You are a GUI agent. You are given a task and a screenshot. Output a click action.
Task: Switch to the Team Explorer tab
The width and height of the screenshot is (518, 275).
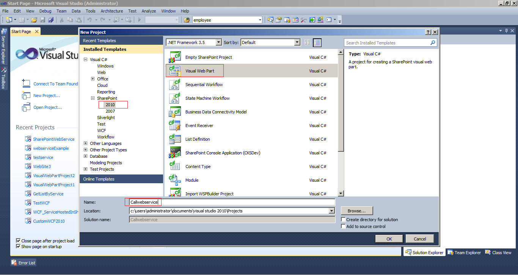point(464,253)
